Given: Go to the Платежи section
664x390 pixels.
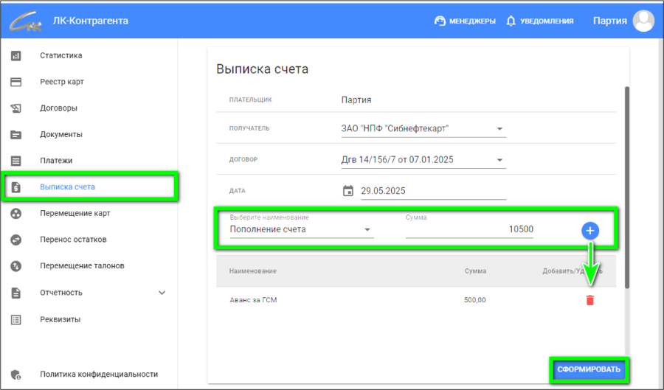Looking at the screenshot, I should [x=56, y=161].
